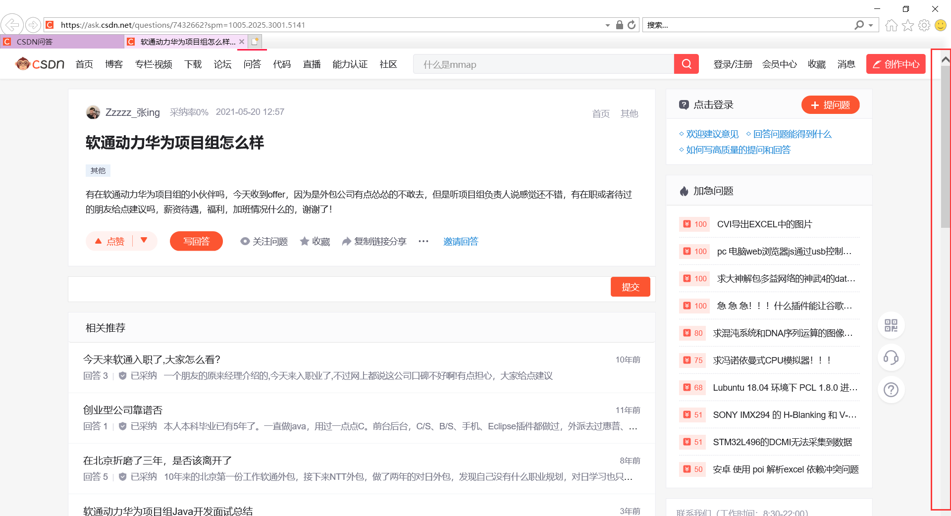The width and height of the screenshot is (951, 516).
Task: Click the 提交 button
Action: pyautogui.click(x=630, y=287)
